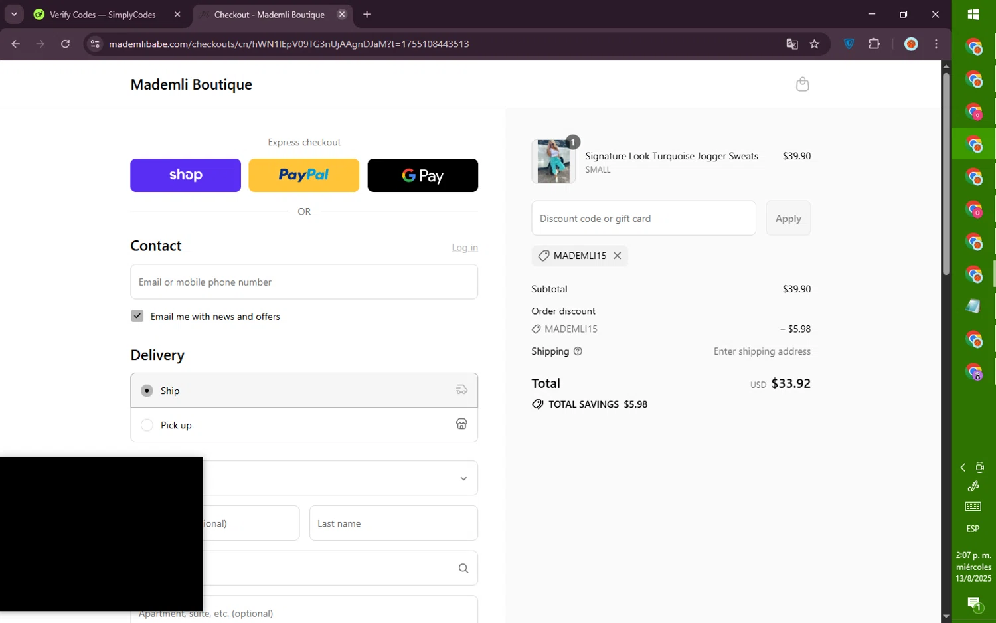Go forward in browser history
Viewport: 996px width, 623px height.
click(x=41, y=44)
